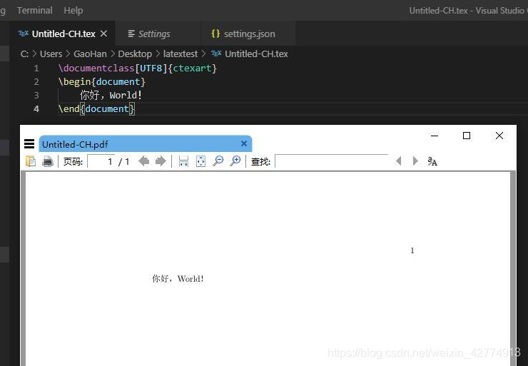The image size is (528, 366).
Task: Switch to the Settings tab
Action: (x=154, y=34)
